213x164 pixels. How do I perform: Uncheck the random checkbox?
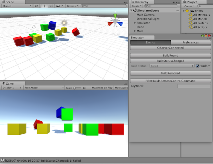click(197, 66)
